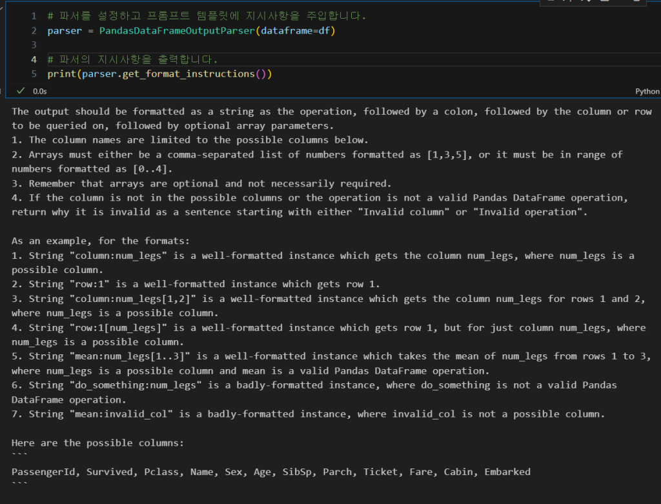Click the "Pclass" column name
Image resolution: width=661 pixels, height=504 pixels.
[x=161, y=472]
